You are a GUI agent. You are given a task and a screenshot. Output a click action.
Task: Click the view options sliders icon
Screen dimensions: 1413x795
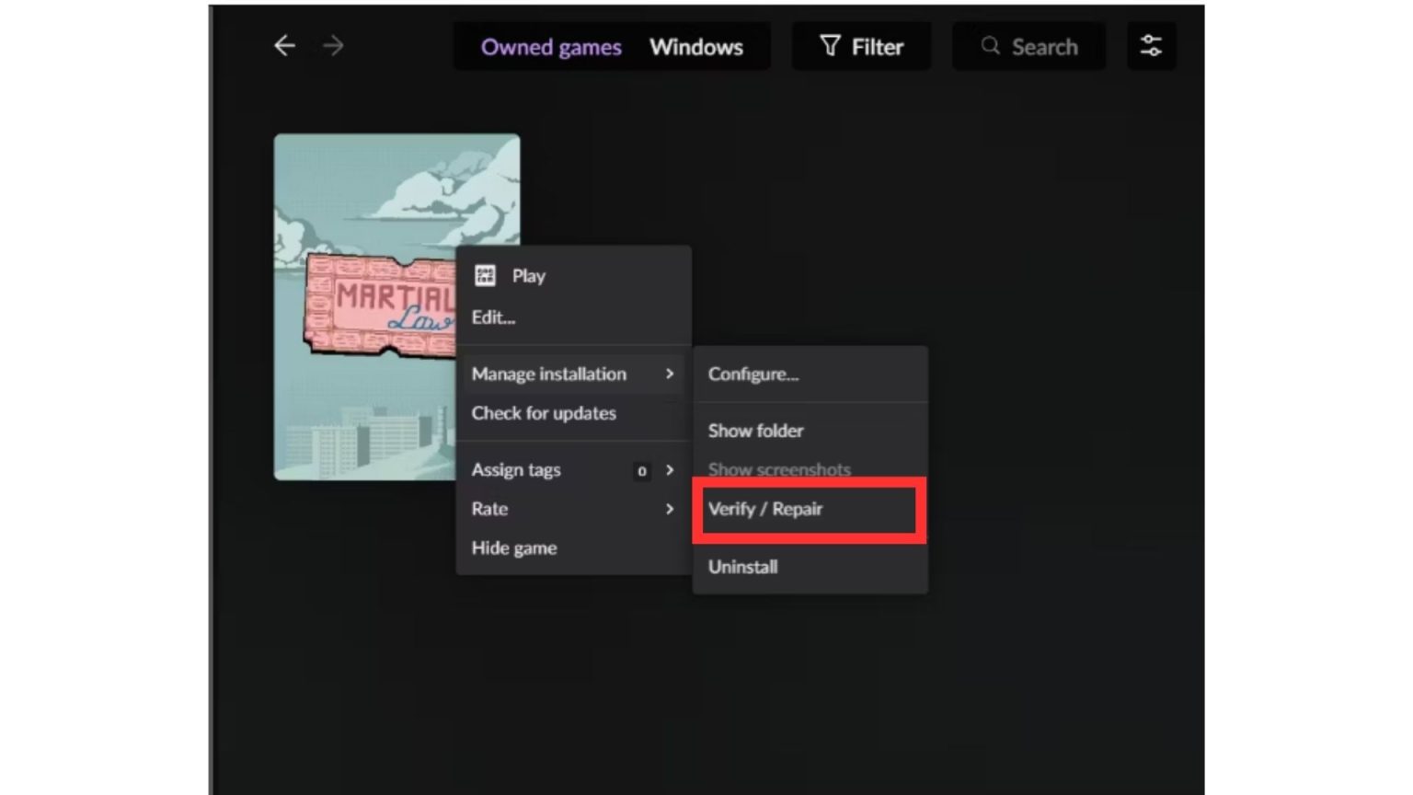[x=1151, y=45]
